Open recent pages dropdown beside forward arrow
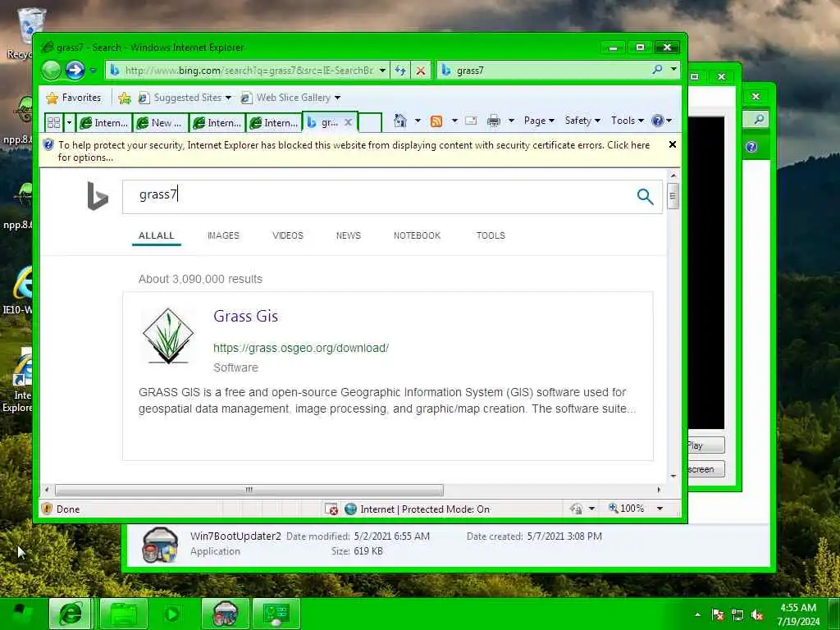 (93, 71)
